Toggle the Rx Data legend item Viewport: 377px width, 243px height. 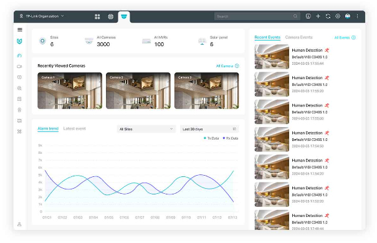231,138
